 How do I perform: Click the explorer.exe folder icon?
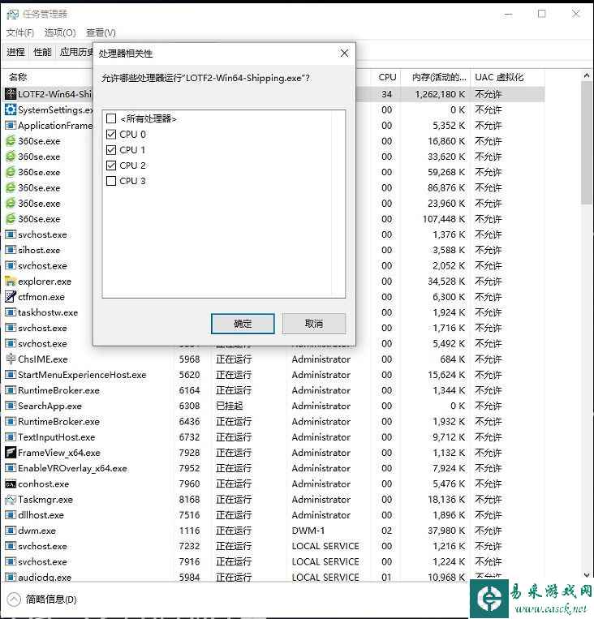(x=11, y=281)
